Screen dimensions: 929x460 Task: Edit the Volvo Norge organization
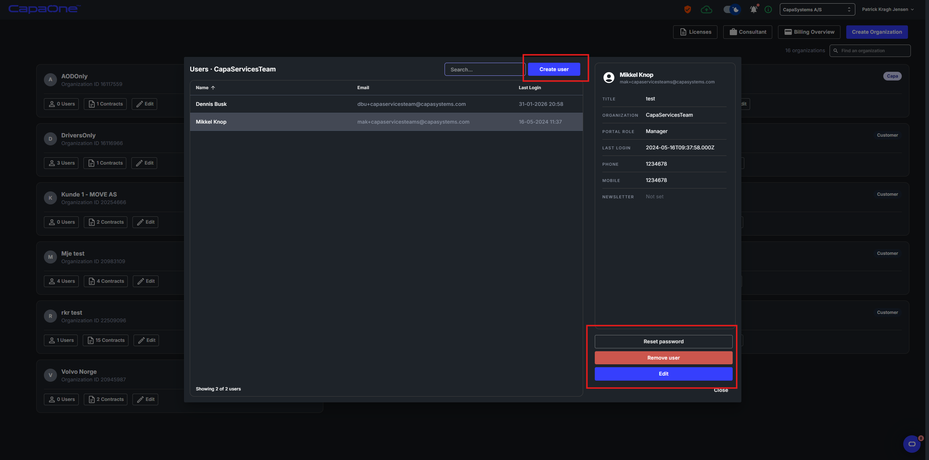coord(145,399)
